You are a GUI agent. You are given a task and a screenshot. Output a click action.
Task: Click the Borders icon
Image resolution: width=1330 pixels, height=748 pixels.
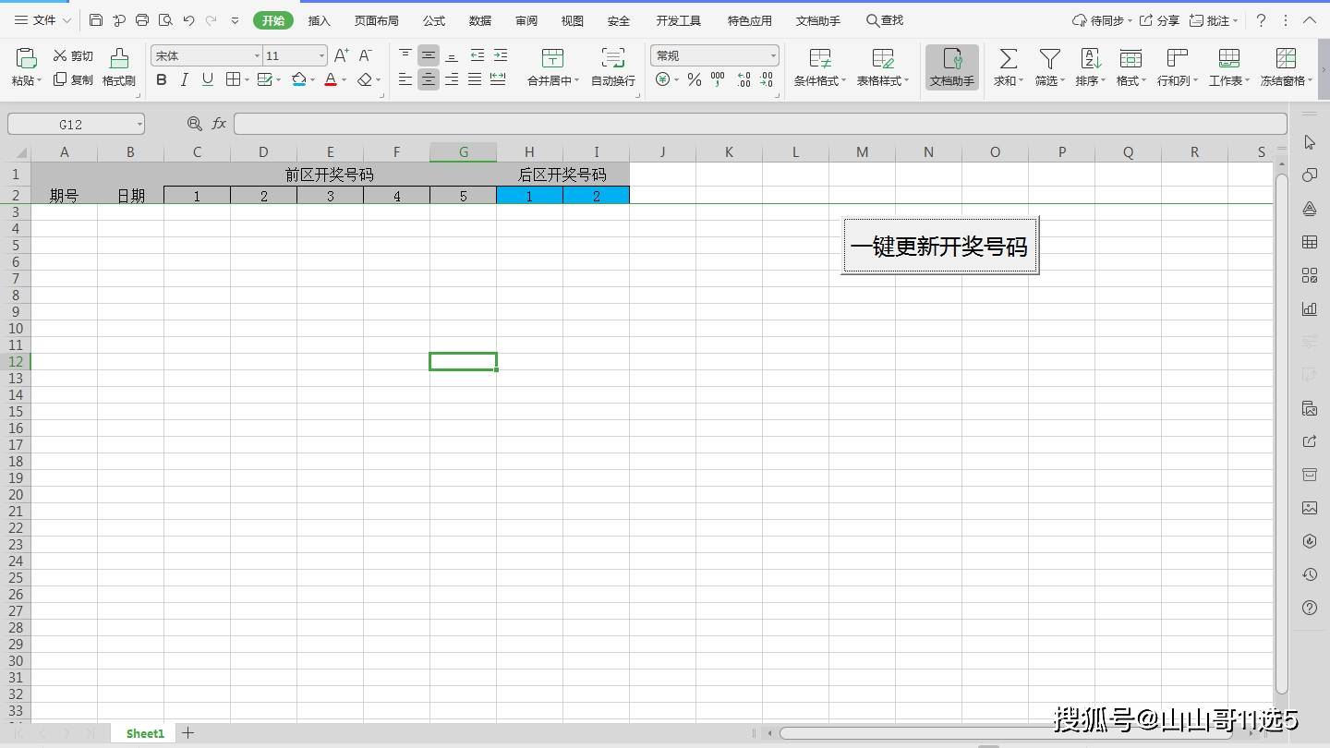point(234,79)
